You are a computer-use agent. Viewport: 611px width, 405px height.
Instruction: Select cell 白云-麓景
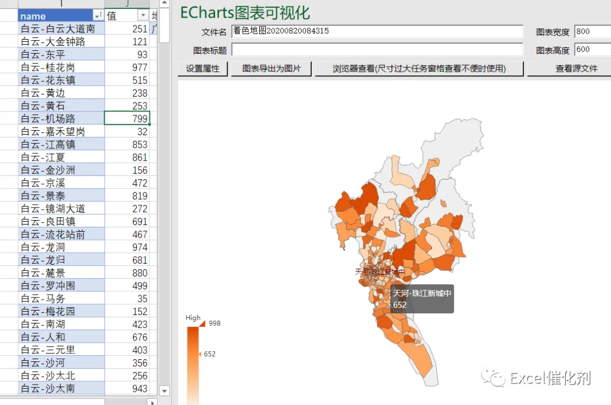pos(61,273)
